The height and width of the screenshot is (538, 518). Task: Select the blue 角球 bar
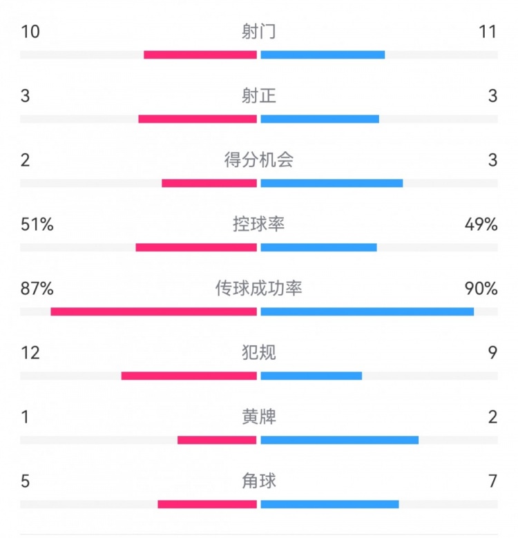click(x=329, y=504)
